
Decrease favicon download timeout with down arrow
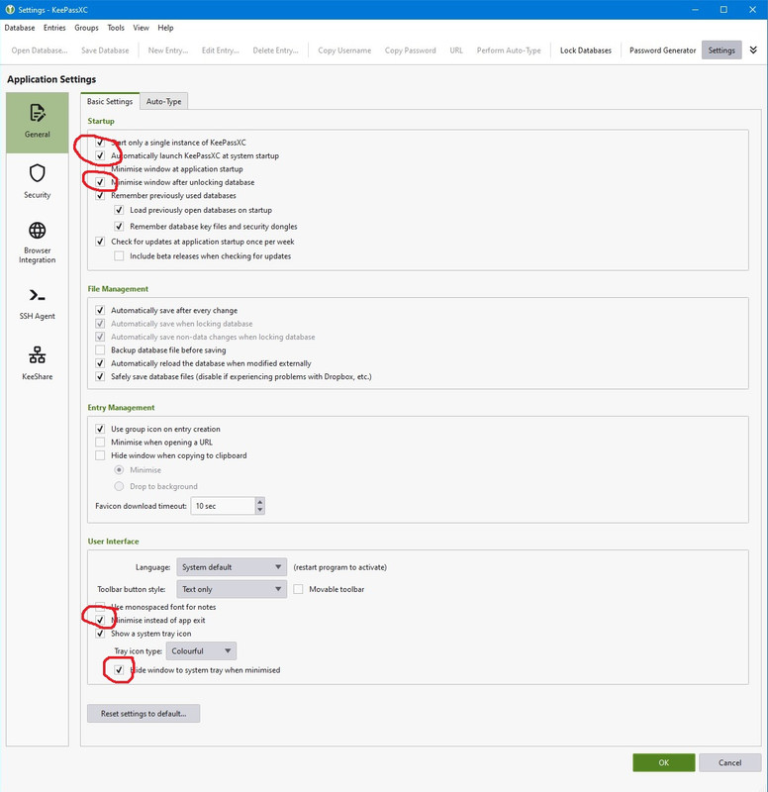click(260, 510)
